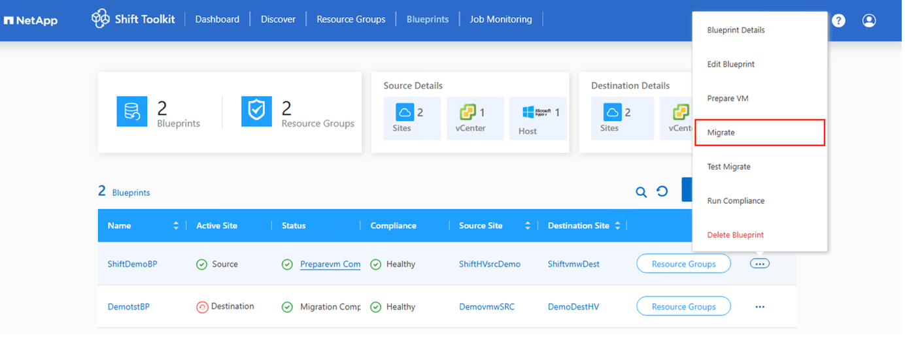Viewport: 905px width, 337px height.
Task: Sort table by Name column arrows
Action: coord(176,226)
